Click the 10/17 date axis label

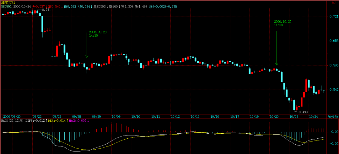click(x=235, y=117)
